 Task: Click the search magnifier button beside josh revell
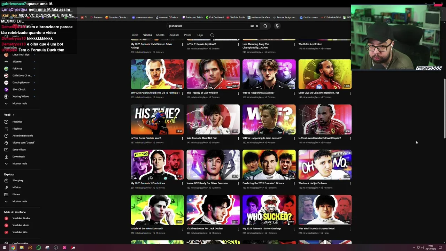266,26
